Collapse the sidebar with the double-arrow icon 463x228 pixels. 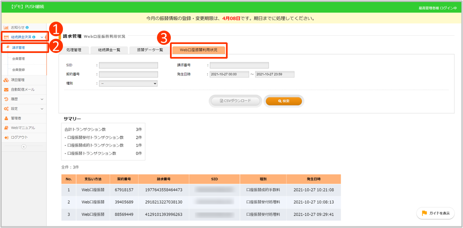[23, 147]
